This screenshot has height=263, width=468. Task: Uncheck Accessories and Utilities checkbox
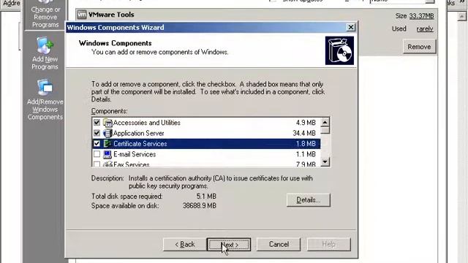coord(97,122)
